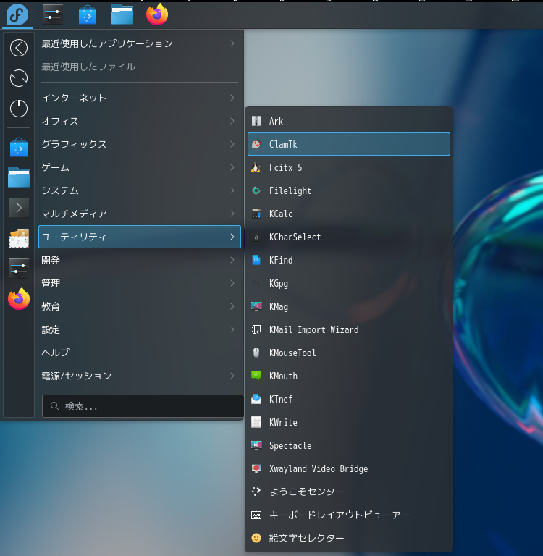Viewport: 543px width, 556px height.
Task: Click the KMouth speech icon
Action: pyautogui.click(x=256, y=376)
